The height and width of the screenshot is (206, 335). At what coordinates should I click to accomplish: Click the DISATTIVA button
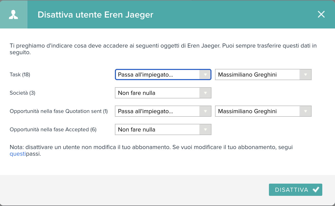point(296,190)
